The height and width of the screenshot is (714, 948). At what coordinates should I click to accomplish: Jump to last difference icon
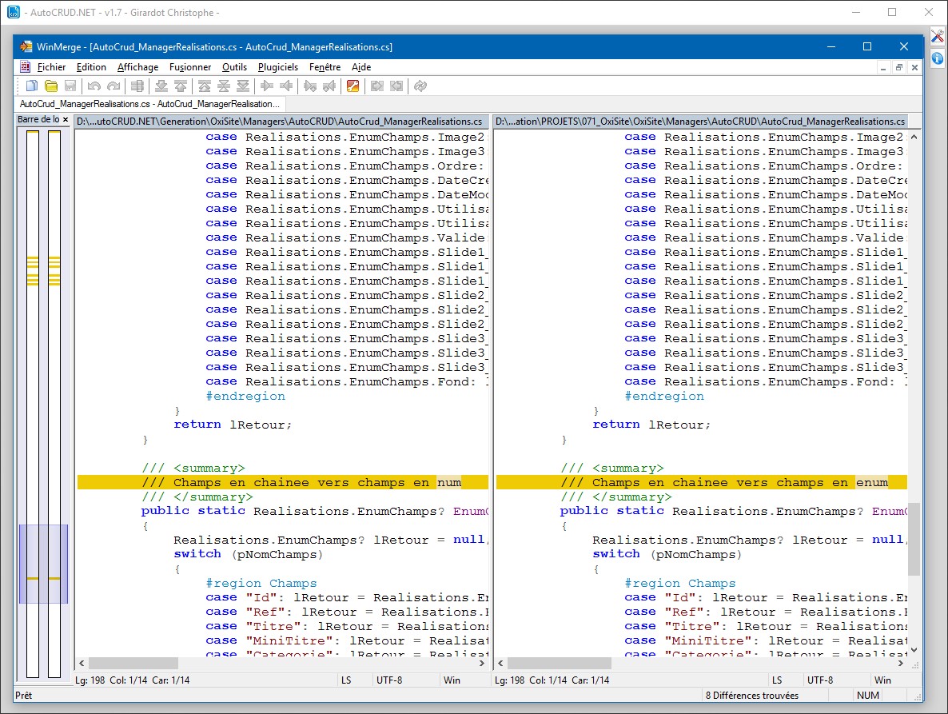click(243, 86)
